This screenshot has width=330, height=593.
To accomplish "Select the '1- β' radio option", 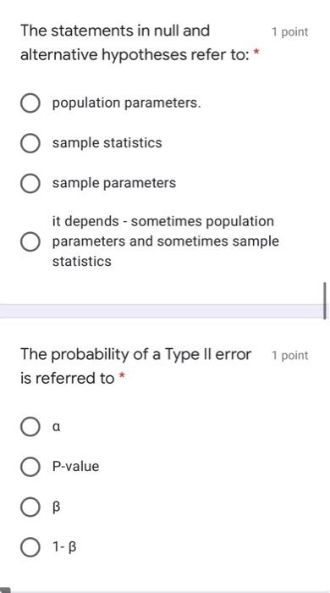I will click(30, 547).
